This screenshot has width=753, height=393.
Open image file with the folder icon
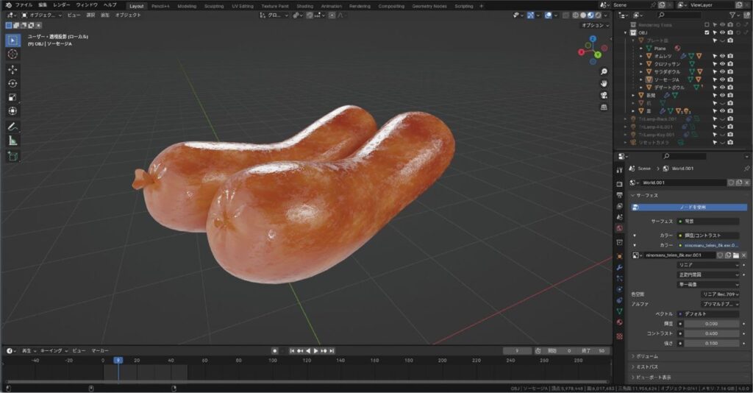pyautogui.click(x=735, y=255)
